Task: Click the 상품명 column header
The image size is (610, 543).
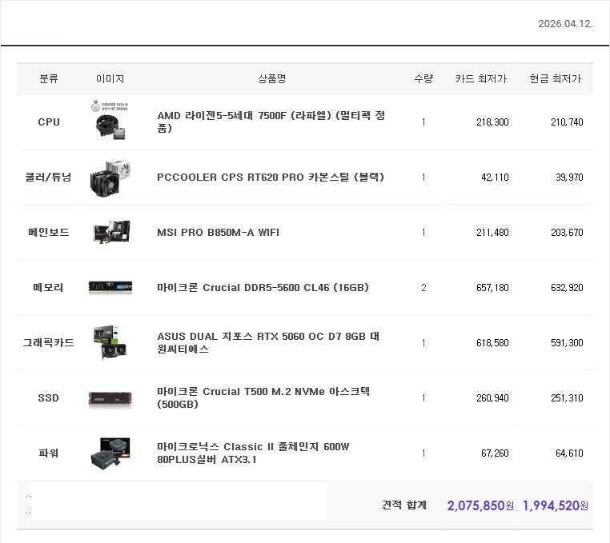Action: (272, 79)
